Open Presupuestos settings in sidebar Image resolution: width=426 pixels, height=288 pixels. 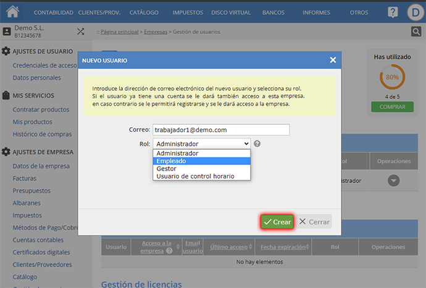click(x=31, y=190)
